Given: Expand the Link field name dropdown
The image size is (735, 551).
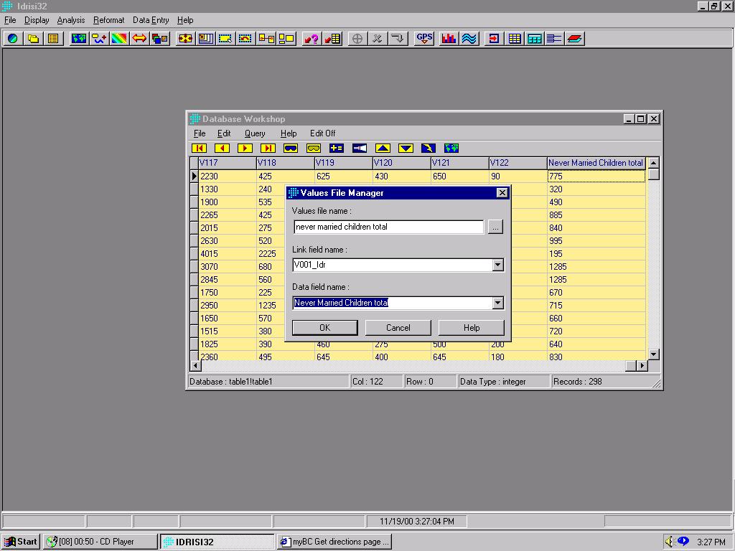Looking at the screenshot, I should coord(497,265).
